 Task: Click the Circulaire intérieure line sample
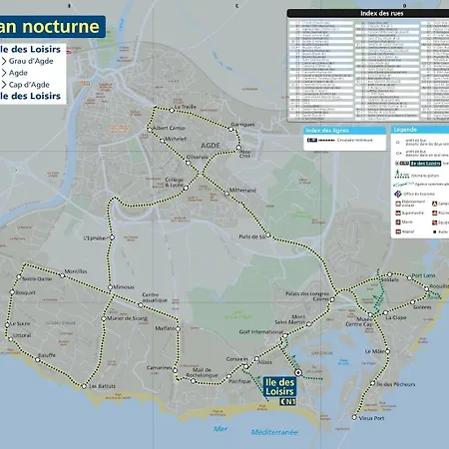pos(326,141)
